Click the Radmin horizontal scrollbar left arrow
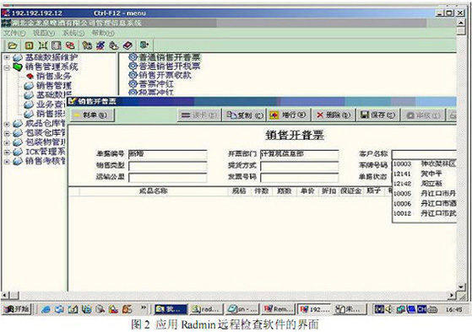This screenshot has width=472, height=332. click(x=5, y=295)
